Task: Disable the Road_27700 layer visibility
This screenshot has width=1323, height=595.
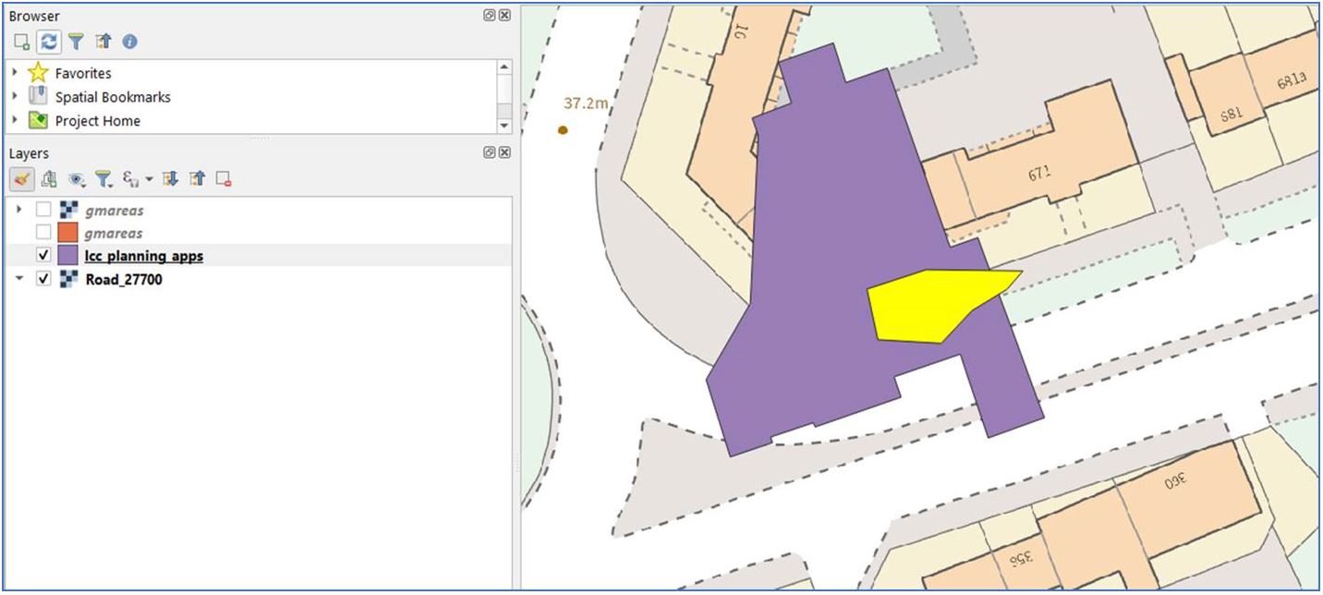Action: pos(42,279)
